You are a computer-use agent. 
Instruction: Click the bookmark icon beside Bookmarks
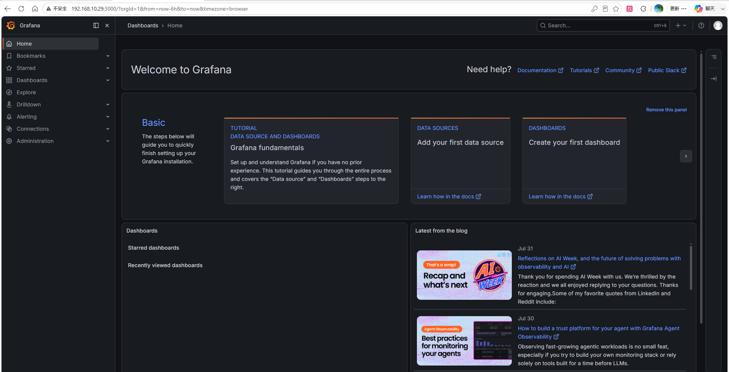click(9, 56)
